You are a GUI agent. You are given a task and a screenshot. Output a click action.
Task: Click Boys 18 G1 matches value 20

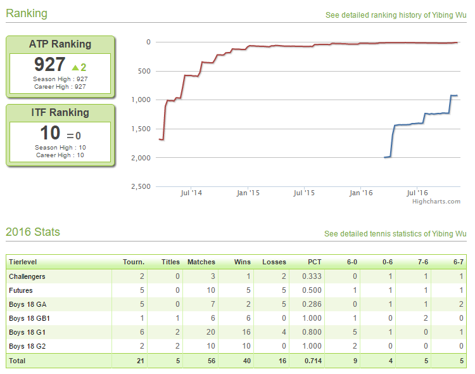(x=211, y=332)
